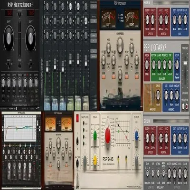Viewport: 190px width, 190px height.
Task: Click the FREQ knob in PSP Impressor
Action: pos(132,48)
